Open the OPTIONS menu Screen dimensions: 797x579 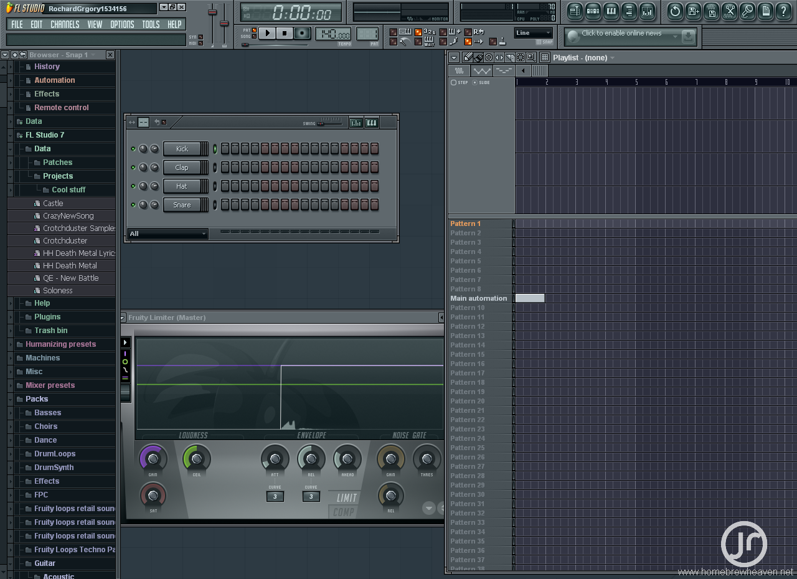(x=122, y=24)
